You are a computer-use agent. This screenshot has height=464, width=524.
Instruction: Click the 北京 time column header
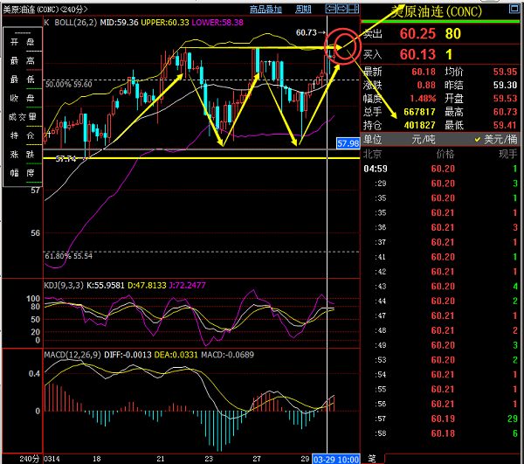coord(372,154)
